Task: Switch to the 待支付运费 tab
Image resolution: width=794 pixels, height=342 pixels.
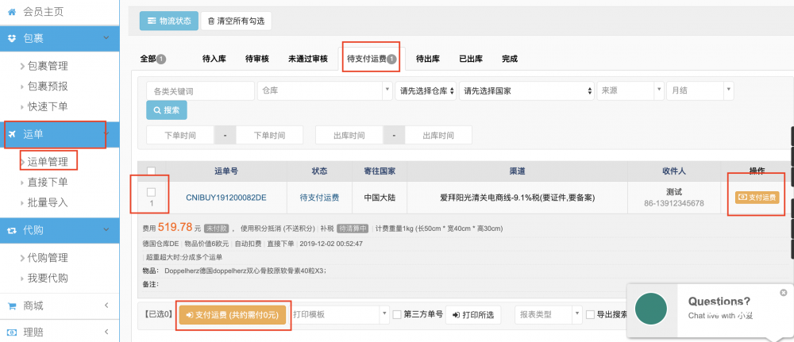Action: click(x=371, y=59)
